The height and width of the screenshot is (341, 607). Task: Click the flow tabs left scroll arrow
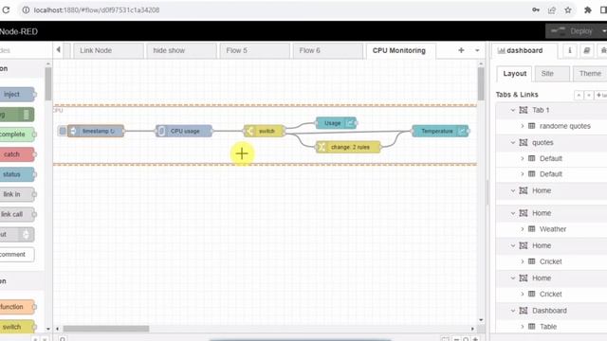[x=58, y=50]
